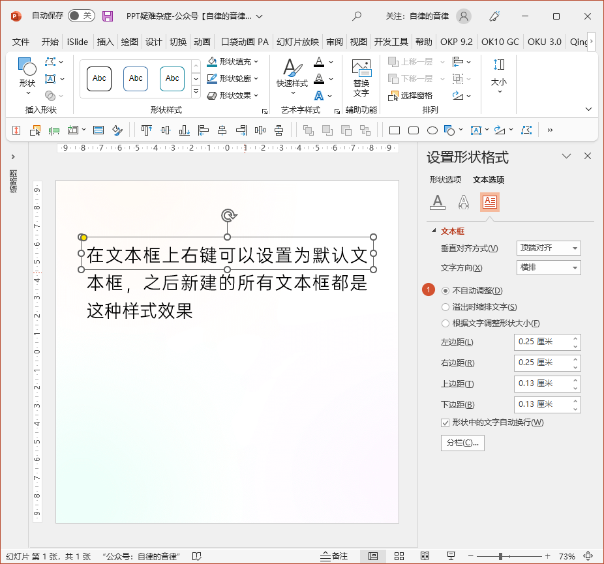Toggle the 自动保存 autosave switch

click(x=82, y=16)
